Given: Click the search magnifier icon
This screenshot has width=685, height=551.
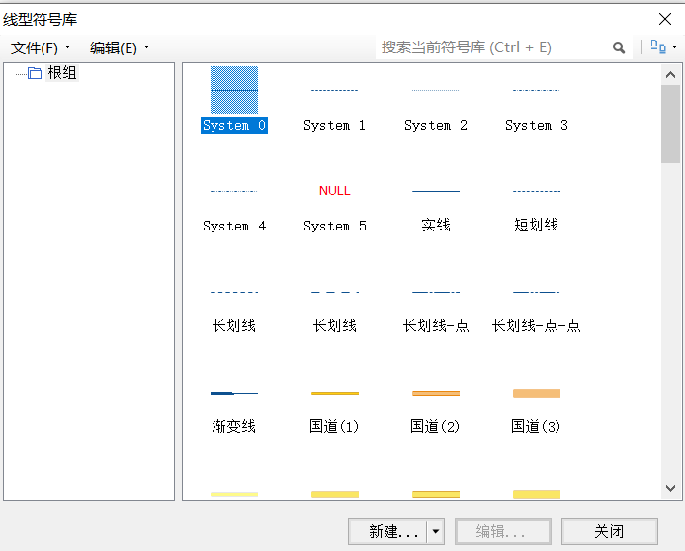Looking at the screenshot, I should (x=619, y=47).
